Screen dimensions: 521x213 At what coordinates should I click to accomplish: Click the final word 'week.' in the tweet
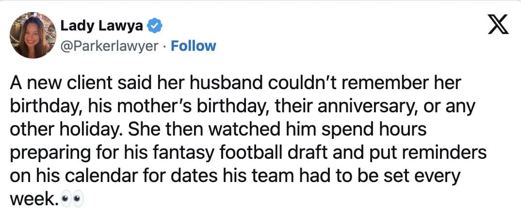pos(34,198)
